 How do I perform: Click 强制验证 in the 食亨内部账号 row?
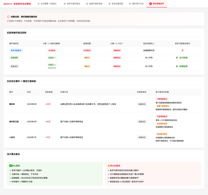[x=117, y=50]
